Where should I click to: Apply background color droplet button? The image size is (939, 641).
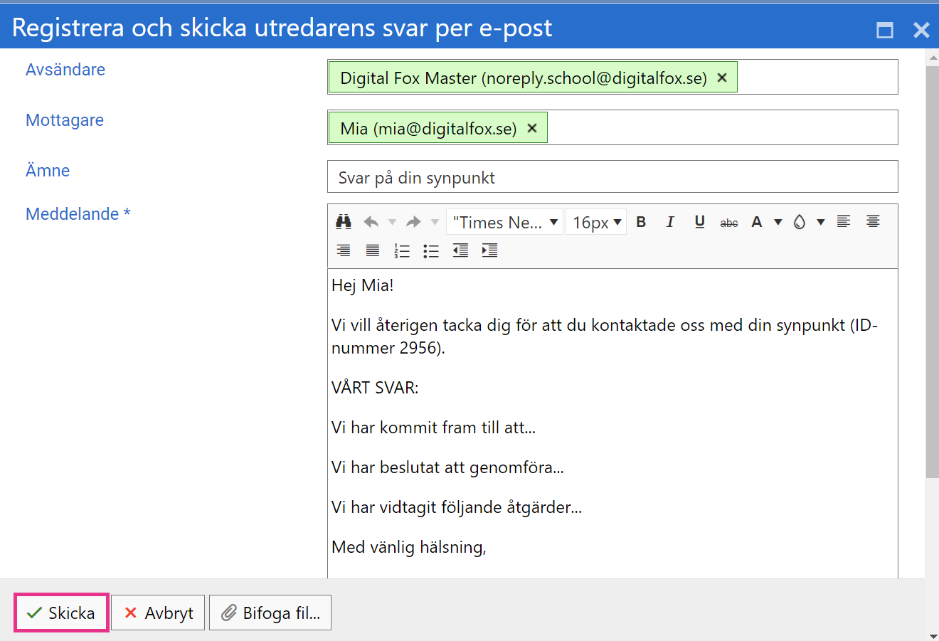pyautogui.click(x=800, y=222)
